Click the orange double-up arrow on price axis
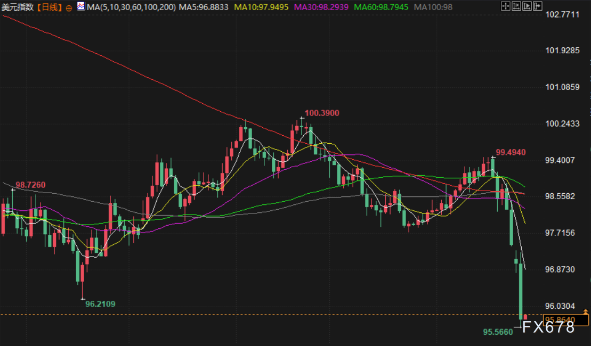The image size is (591, 346). [586, 311]
